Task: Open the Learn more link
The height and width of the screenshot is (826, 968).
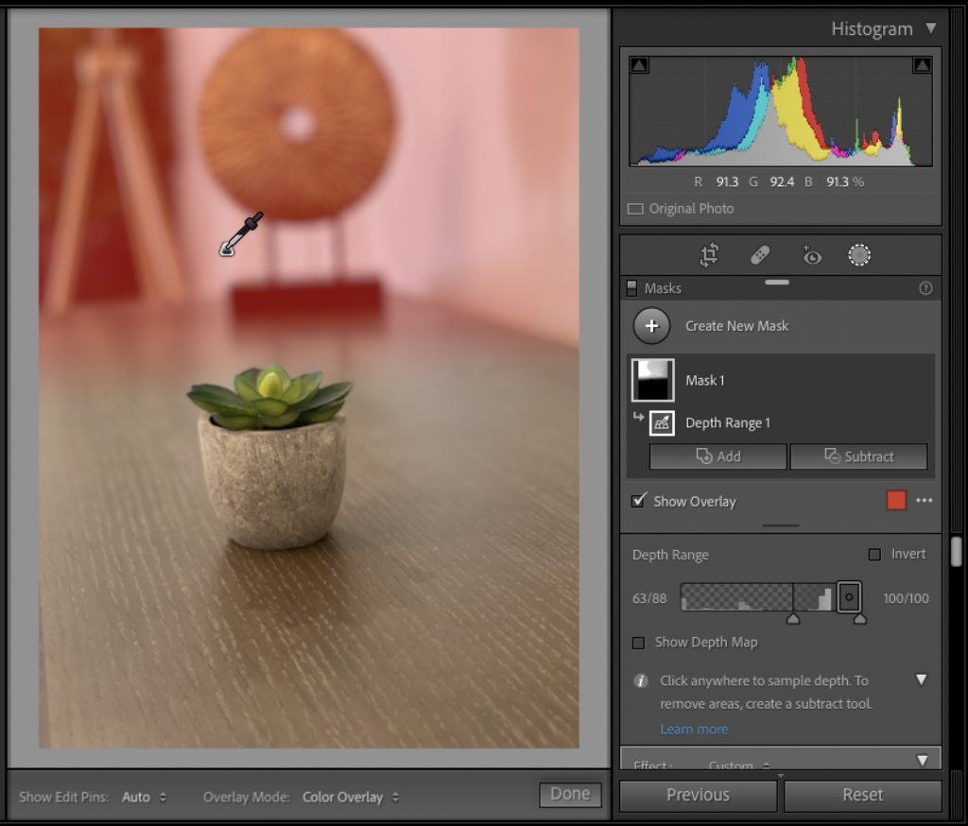Action: (694, 729)
